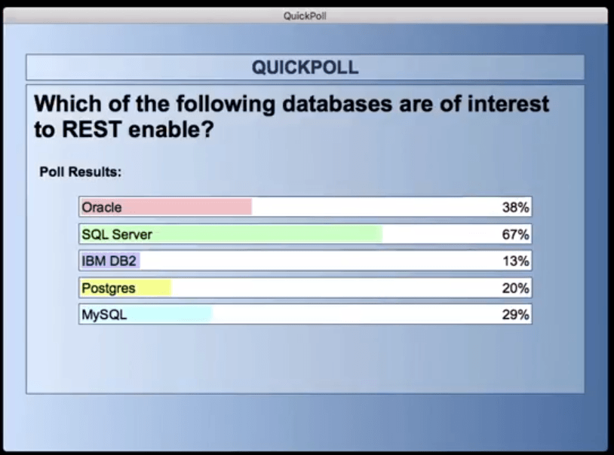Viewport: 614px width, 455px height.
Task: Click the IBM DB2 label
Action: 106,261
